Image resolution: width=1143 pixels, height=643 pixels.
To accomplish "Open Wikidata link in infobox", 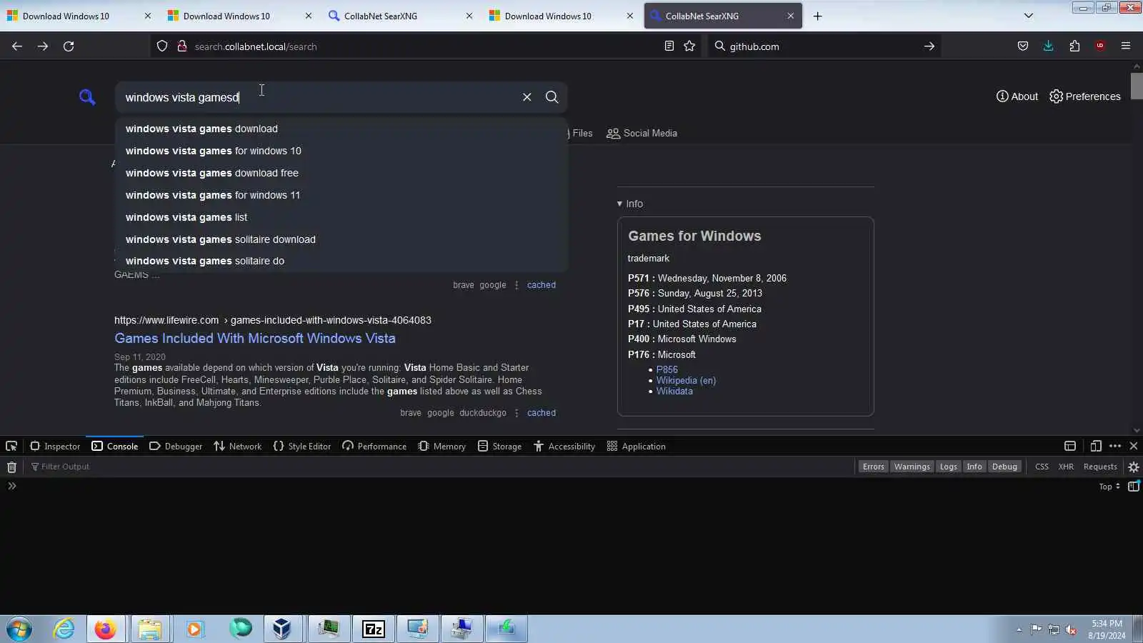I will coord(674,392).
